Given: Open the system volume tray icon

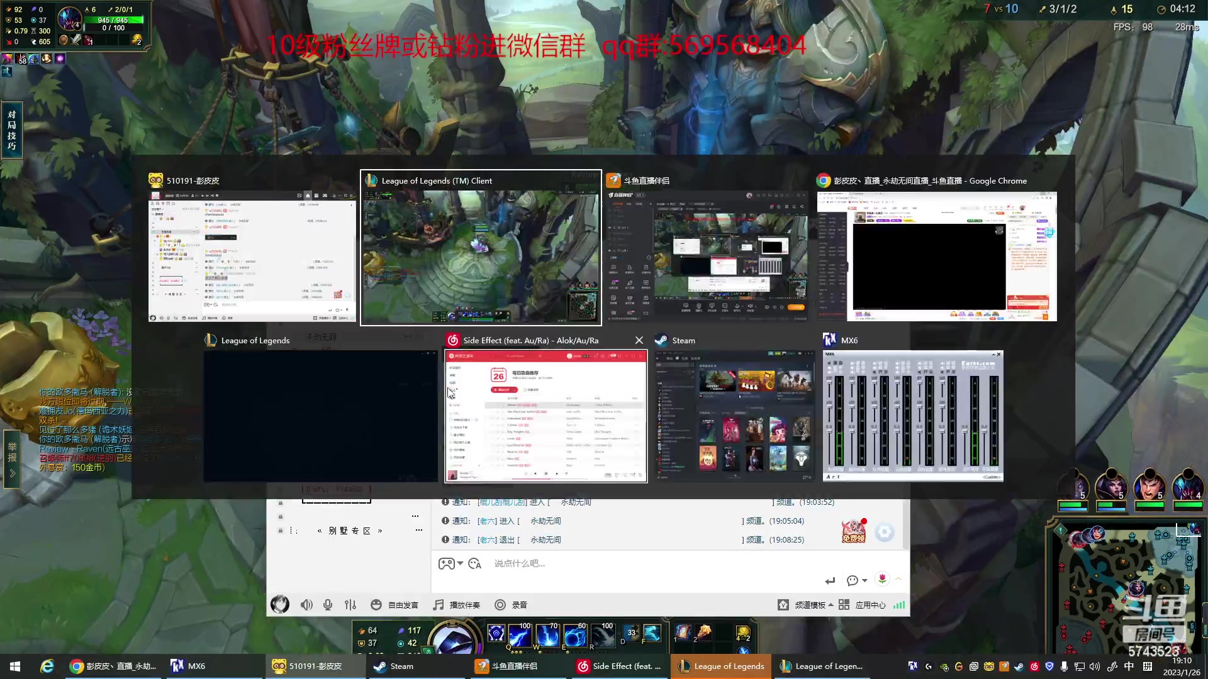Looking at the screenshot, I should coord(1095,666).
